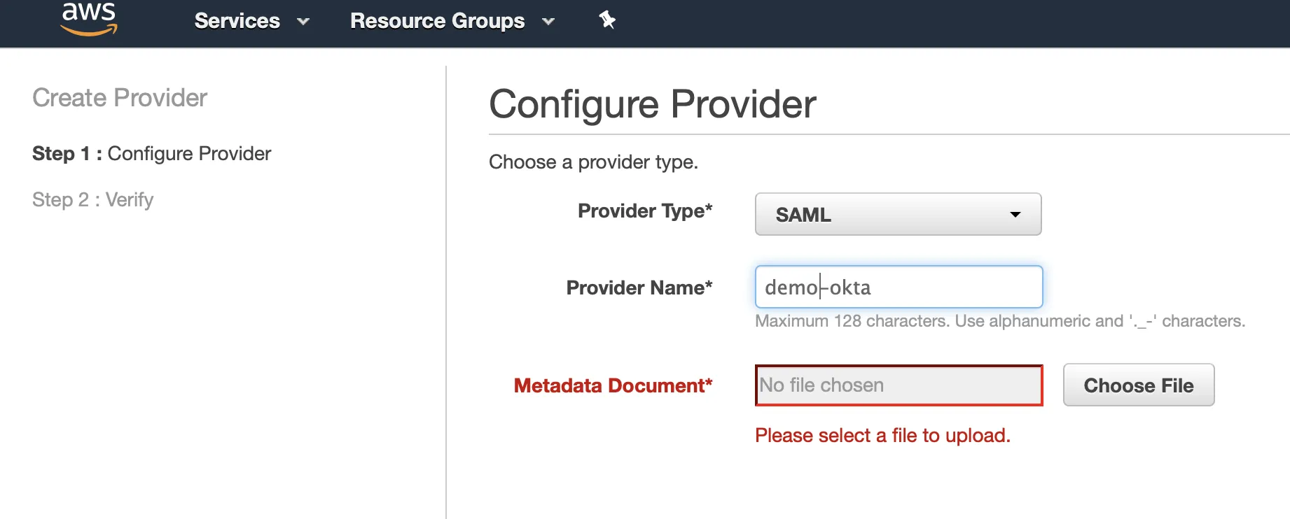Go to Step 2: Verify
Screen dimensions: 1290x519
pos(92,200)
